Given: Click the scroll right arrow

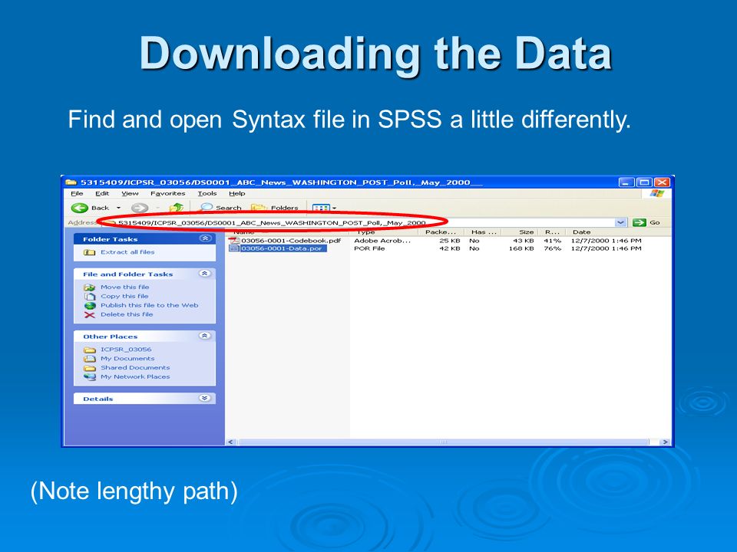Looking at the screenshot, I should pyautogui.click(x=664, y=442).
